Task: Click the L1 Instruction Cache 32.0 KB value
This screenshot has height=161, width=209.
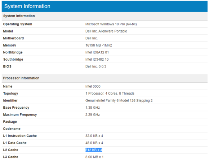Action: pyautogui.click(x=94, y=136)
